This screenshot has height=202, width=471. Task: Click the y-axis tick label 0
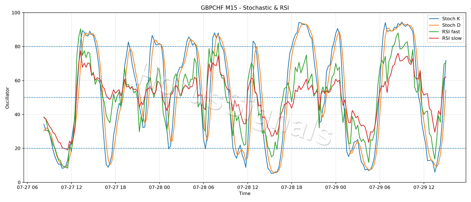coord(19,183)
